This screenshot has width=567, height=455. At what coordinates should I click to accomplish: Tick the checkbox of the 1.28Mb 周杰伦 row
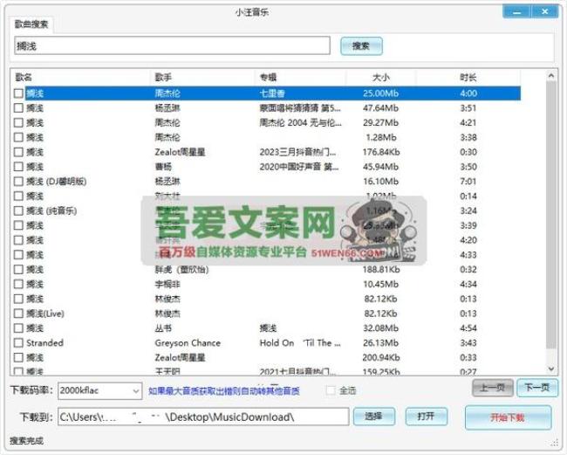pyautogui.click(x=18, y=137)
